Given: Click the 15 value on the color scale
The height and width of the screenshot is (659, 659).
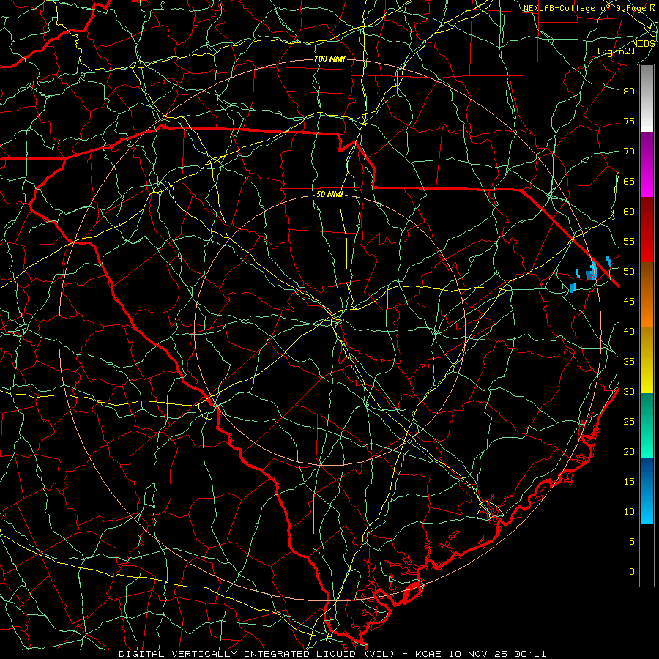Looking at the screenshot, I should coord(629,482).
